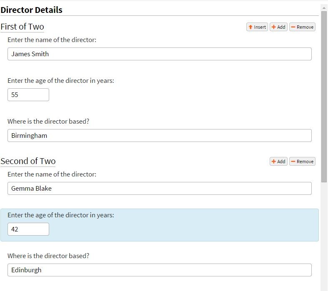This screenshot has width=328, height=291.
Task: Click the first 'Enter the name of the director' label
Action: (52, 40)
